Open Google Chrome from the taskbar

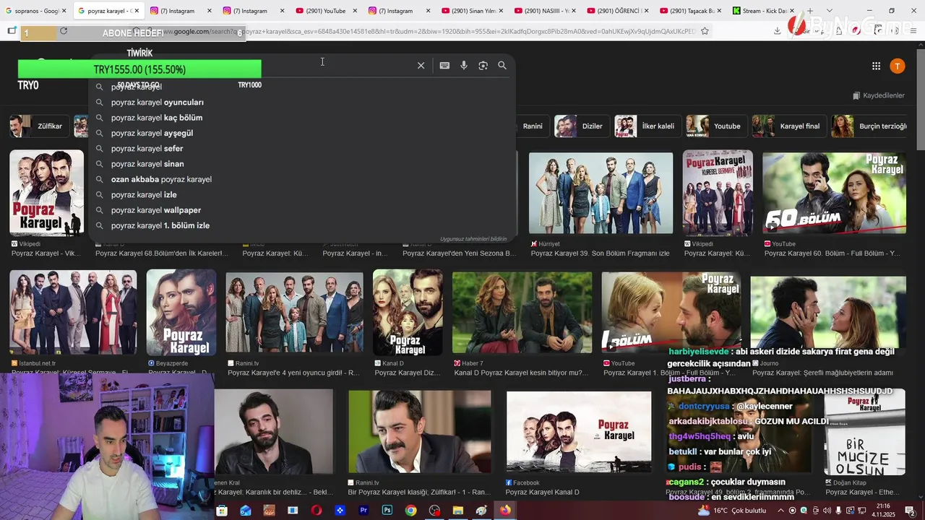point(410,511)
